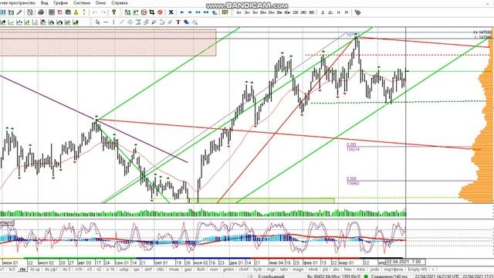This screenshot has height=278, width=494.
Task: Switch to the sbrf chart tab
Action: (x=147, y=270)
